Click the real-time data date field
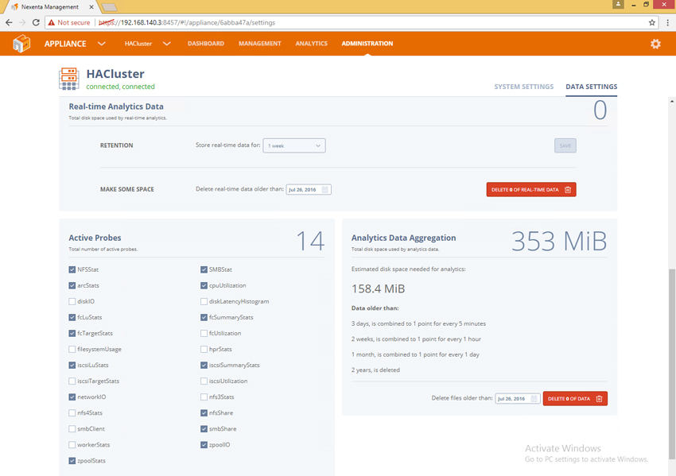676x476 pixels. [309, 190]
